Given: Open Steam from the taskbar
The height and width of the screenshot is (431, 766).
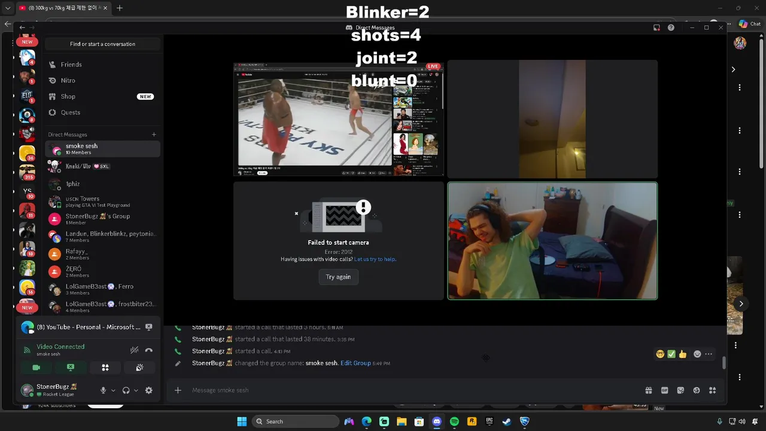Looking at the screenshot, I should (x=507, y=421).
